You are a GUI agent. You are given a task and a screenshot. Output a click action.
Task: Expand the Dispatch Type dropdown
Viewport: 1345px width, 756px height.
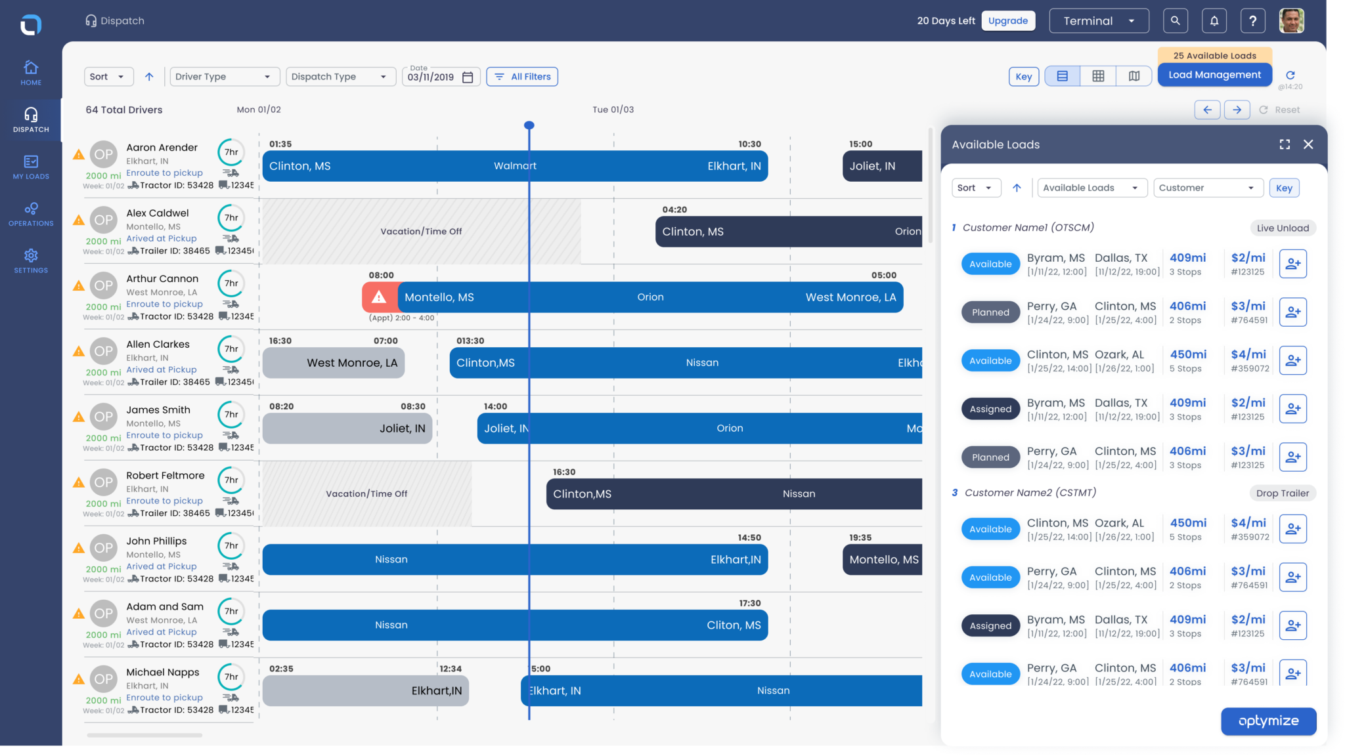337,75
